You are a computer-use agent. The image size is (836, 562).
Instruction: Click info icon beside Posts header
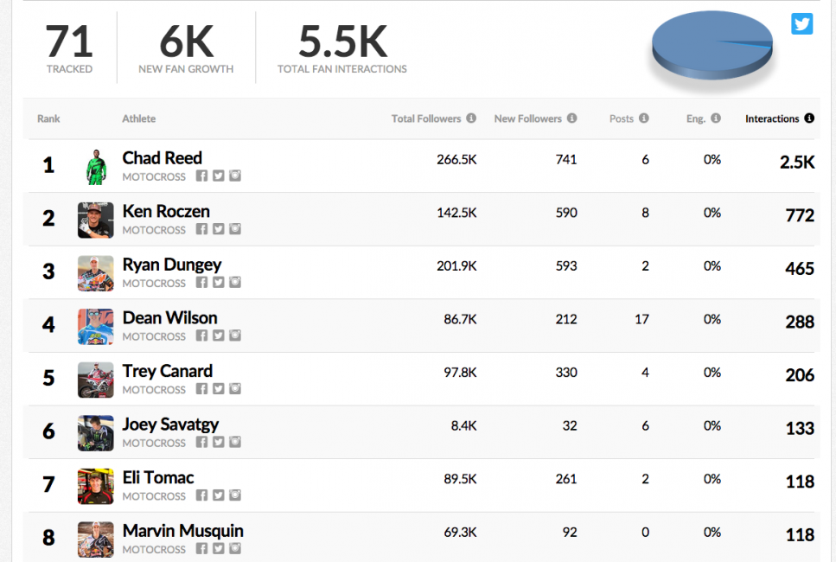click(644, 118)
